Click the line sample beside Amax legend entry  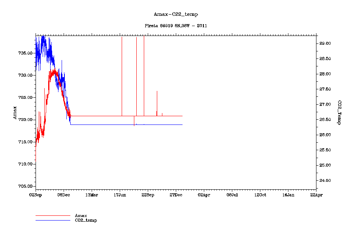(x=53, y=216)
